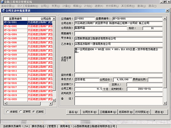Open the 基础设置(A) menu
The height and width of the screenshot is (128, 171).
[8, 6]
